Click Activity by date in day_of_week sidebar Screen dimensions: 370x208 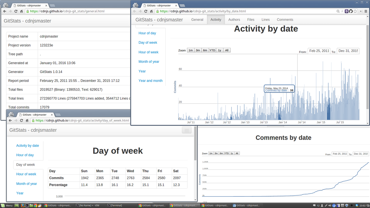click(28, 145)
